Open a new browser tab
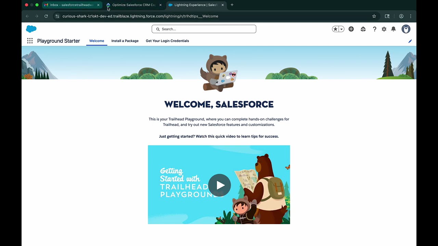Image resolution: width=438 pixels, height=246 pixels. click(232, 5)
